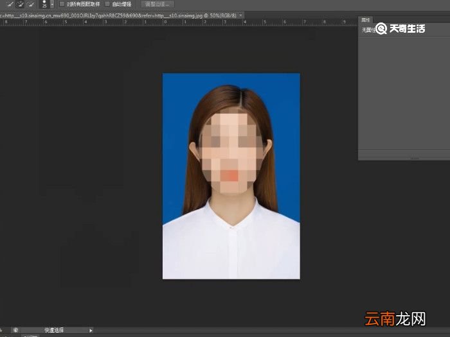Enable 自动增强 checkbox
This screenshot has width=450, height=337.
pos(107,4)
